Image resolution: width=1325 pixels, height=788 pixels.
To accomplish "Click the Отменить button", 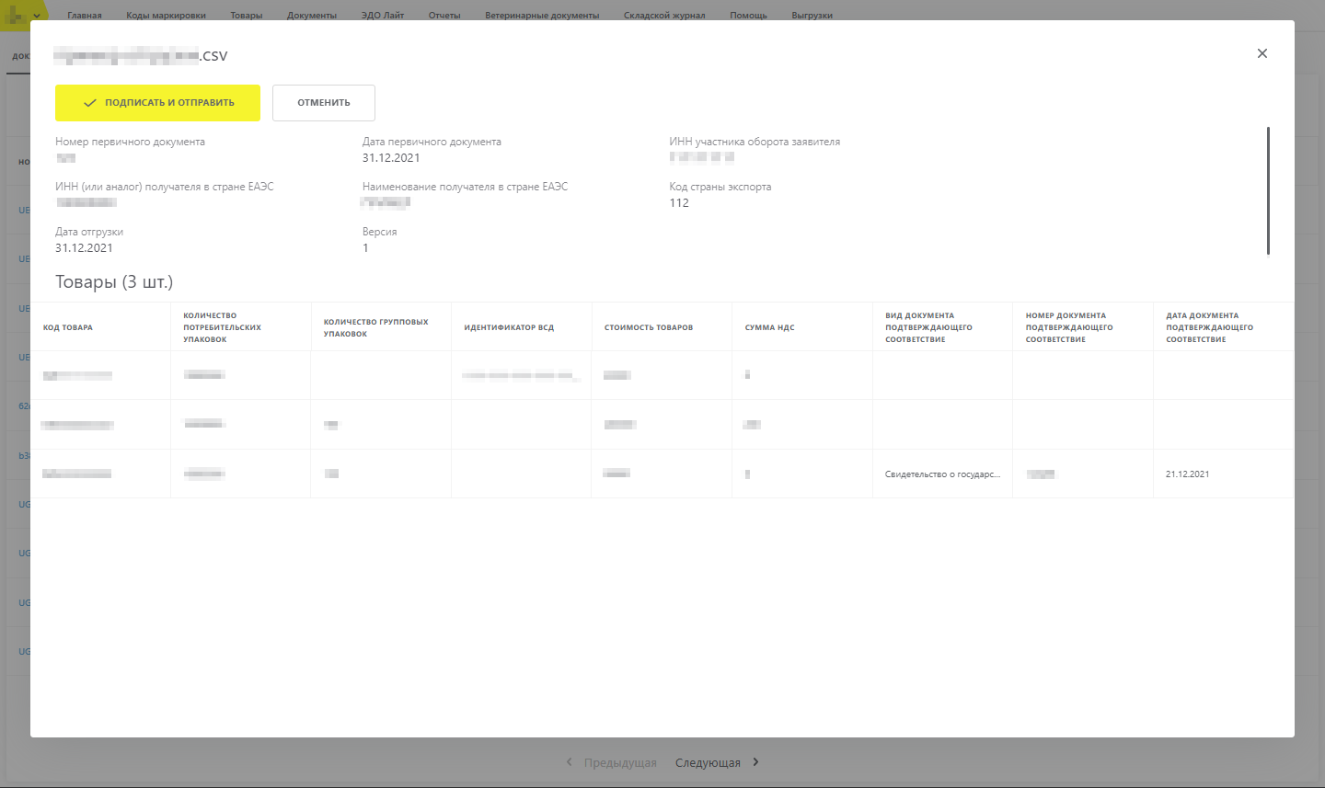I will tap(324, 103).
